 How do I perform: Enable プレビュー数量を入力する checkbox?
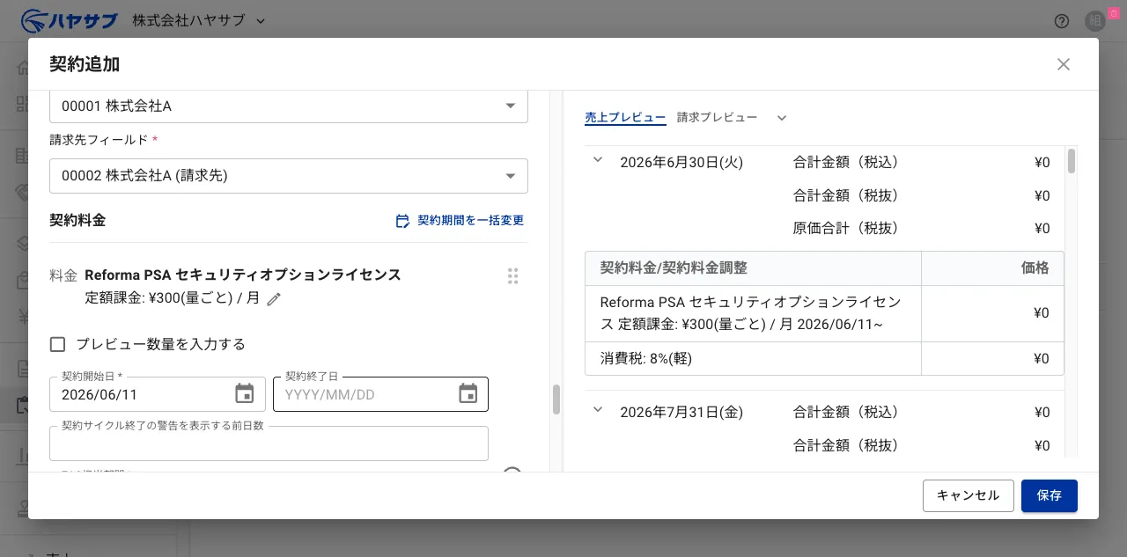pyautogui.click(x=58, y=344)
